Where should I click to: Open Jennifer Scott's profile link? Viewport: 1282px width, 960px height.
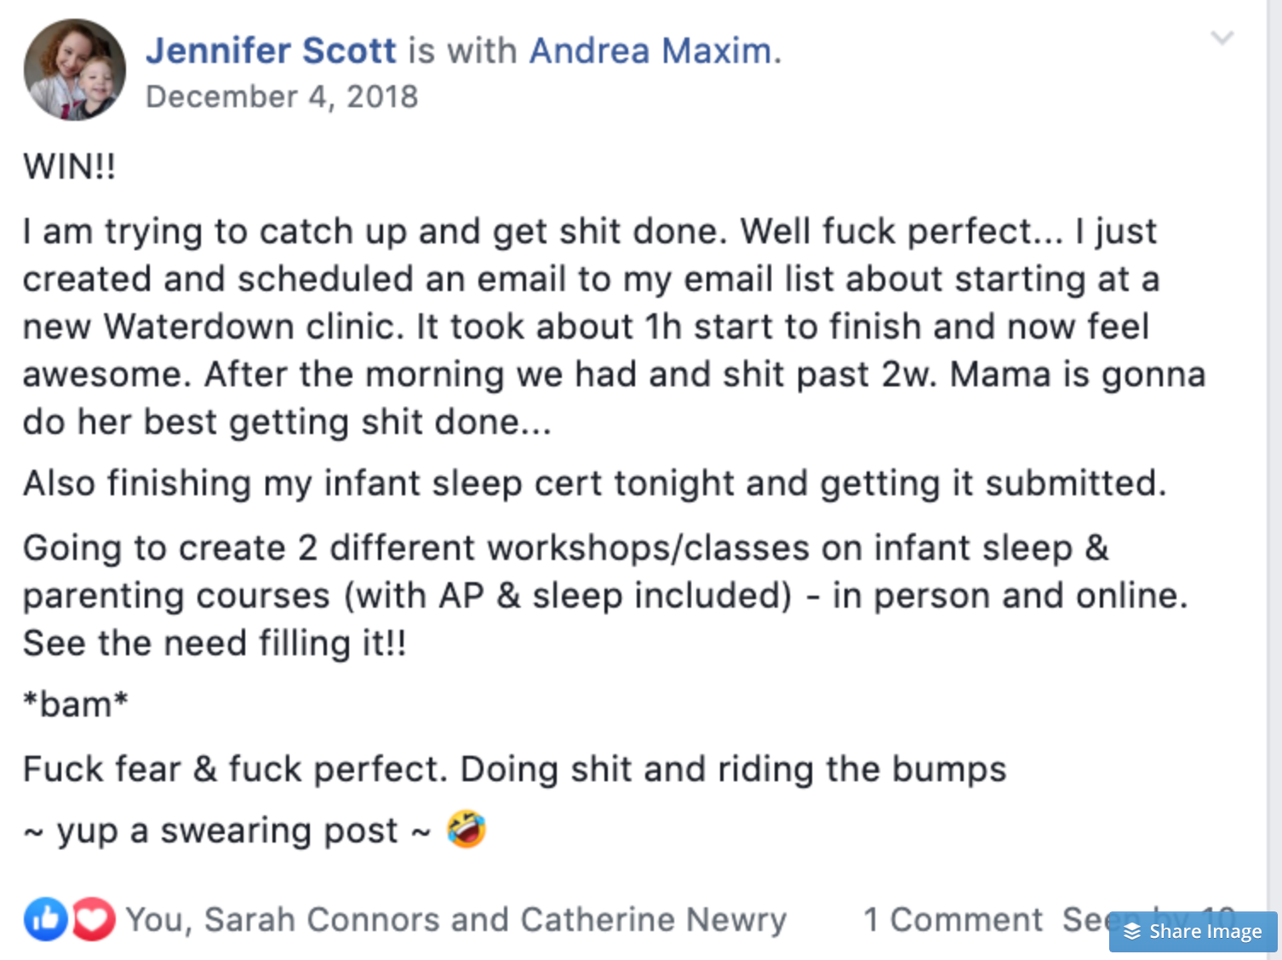point(271,51)
